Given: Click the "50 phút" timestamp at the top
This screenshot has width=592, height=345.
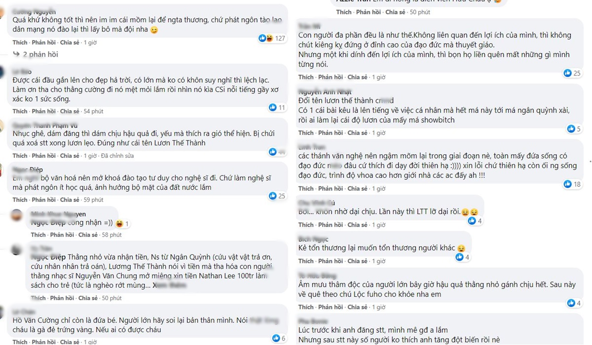Looking at the screenshot, I should point(419,12).
